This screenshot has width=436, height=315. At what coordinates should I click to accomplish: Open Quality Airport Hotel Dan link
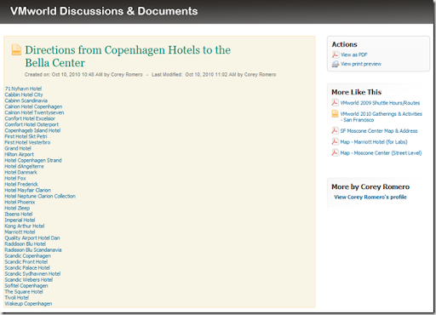tap(32, 238)
